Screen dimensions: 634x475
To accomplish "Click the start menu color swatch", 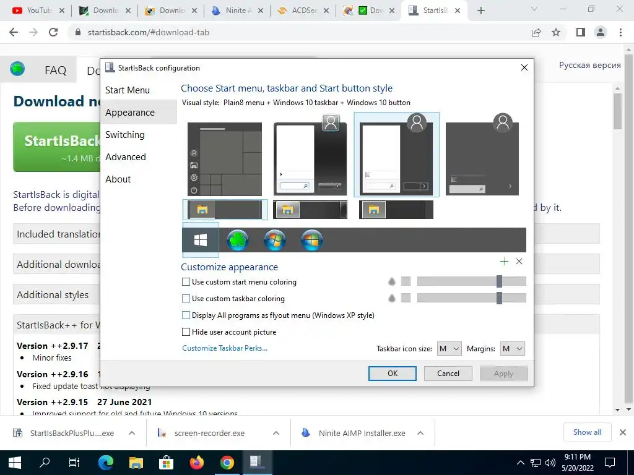I will (x=406, y=281).
